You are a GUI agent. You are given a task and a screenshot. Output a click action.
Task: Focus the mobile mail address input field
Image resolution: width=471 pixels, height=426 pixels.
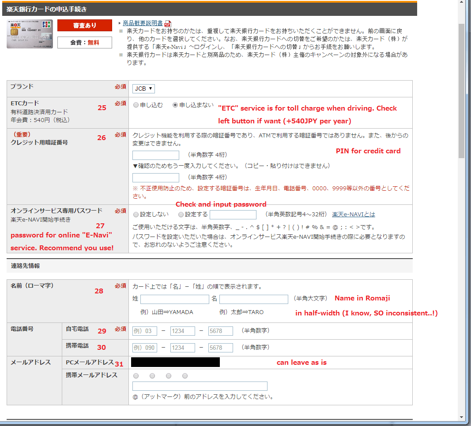point(200,386)
